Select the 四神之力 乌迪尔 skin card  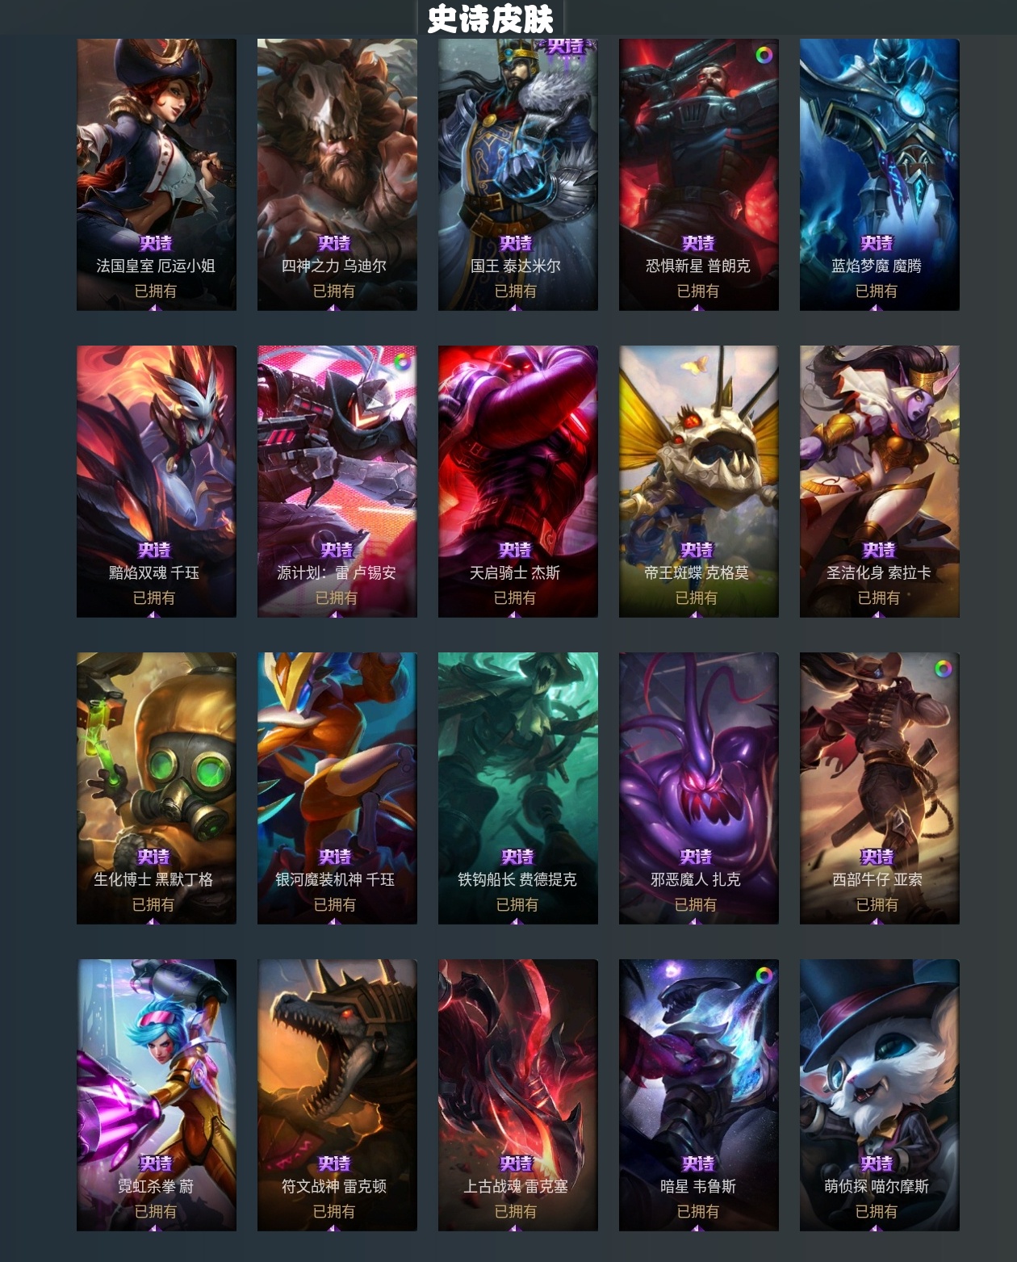337,174
